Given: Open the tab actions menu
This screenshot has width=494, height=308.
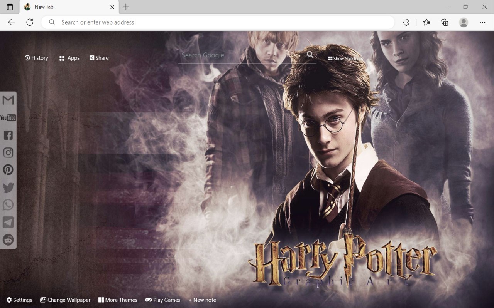Looking at the screenshot, I should pyautogui.click(x=10, y=7).
